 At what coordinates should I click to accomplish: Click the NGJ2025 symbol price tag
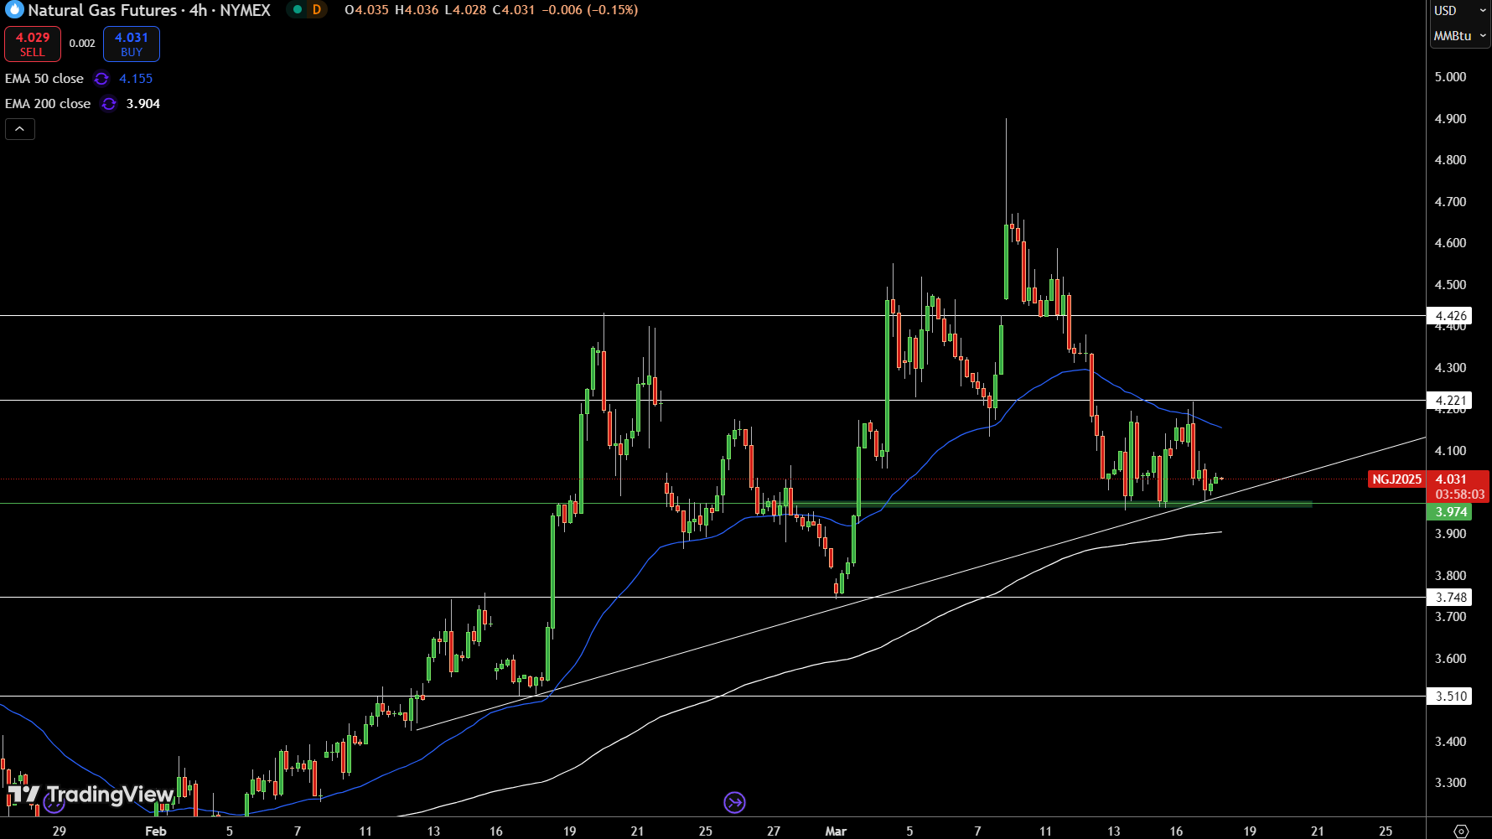[1396, 479]
